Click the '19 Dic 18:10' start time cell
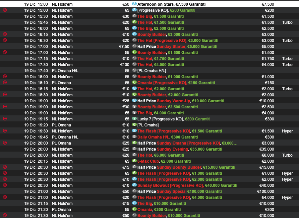The height and width of the screenshot is (218, 299). (x=36, y=83)
